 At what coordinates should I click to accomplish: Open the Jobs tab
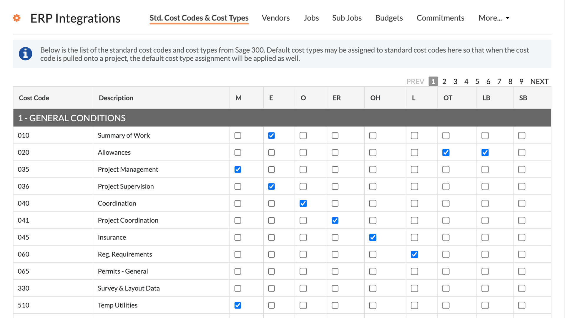pyautogui.click(x=311, y=18)
